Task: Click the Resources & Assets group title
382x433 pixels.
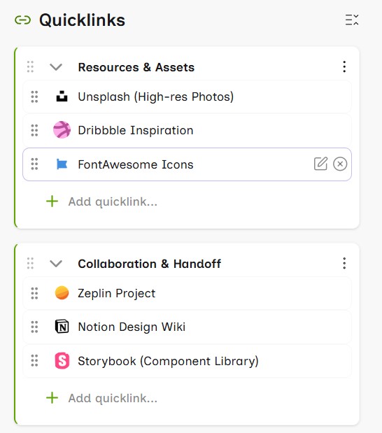Action: tap(136, 67)
